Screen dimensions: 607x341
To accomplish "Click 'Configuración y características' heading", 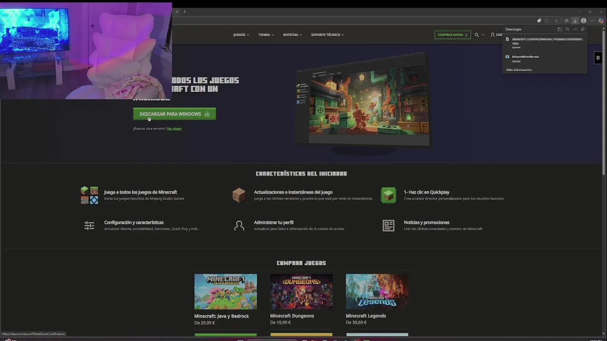I will tap(134, 222).
